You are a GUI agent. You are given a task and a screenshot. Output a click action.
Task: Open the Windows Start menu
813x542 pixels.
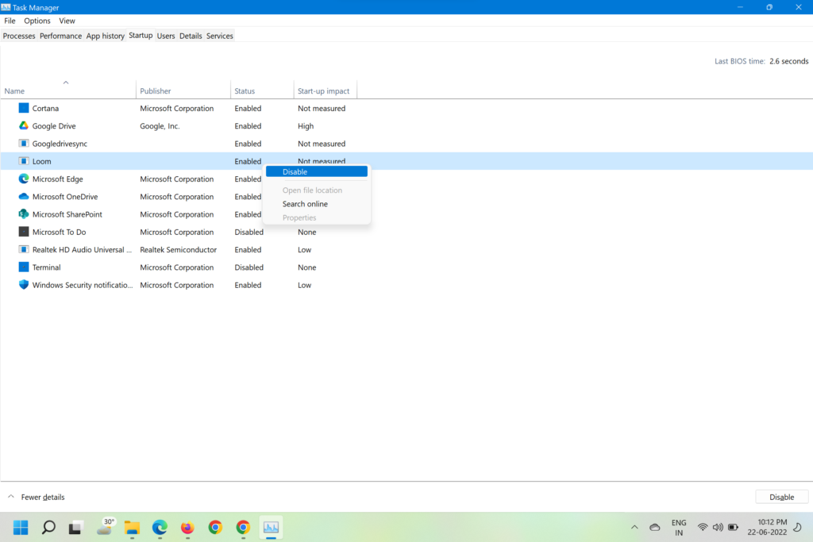(21, 527)
